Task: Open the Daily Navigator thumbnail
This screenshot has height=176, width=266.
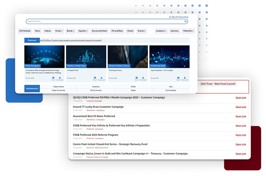Action: click(44, 57)
